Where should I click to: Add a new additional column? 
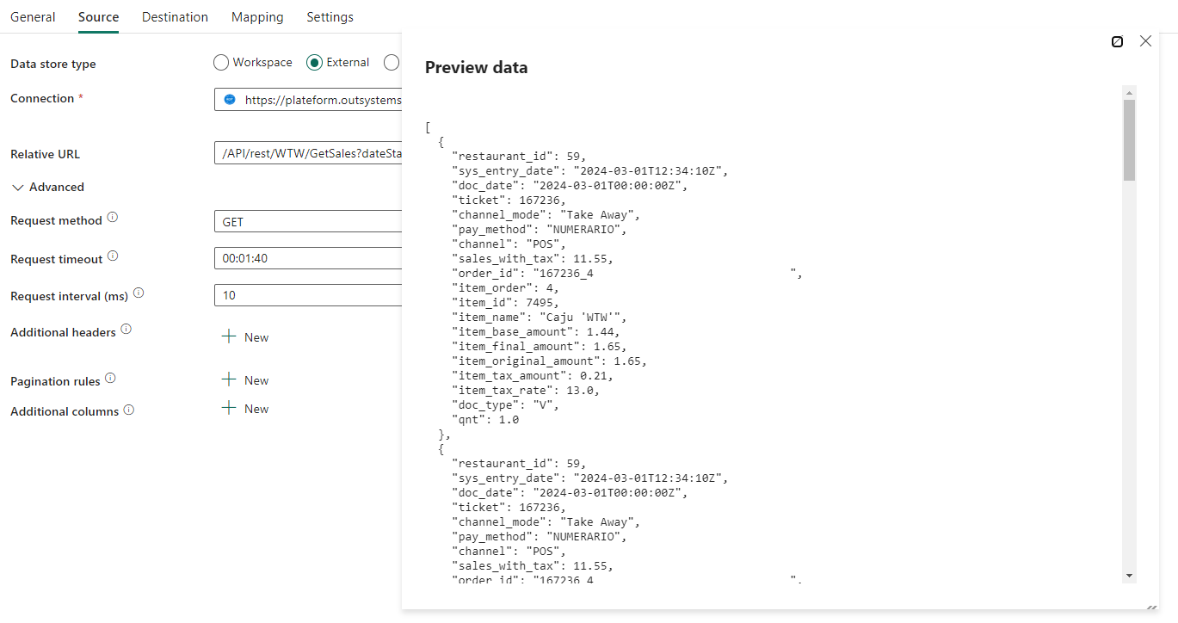pyautogui.click(x=245, y=409)
